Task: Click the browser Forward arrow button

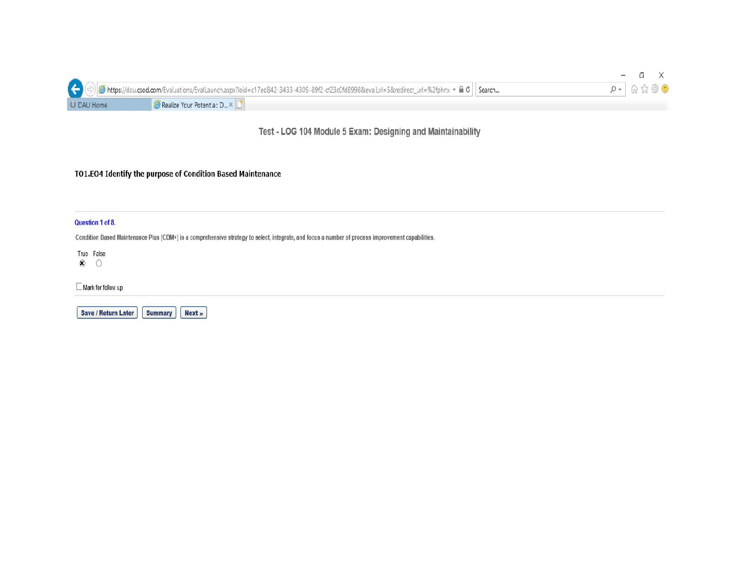Action: (90, 89)
